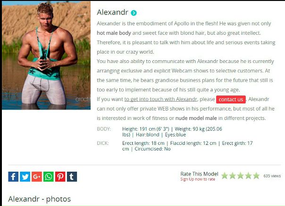The image size is (285, 206).
Task: Choose the fourth star rating
Action: [x=248, y=175]
